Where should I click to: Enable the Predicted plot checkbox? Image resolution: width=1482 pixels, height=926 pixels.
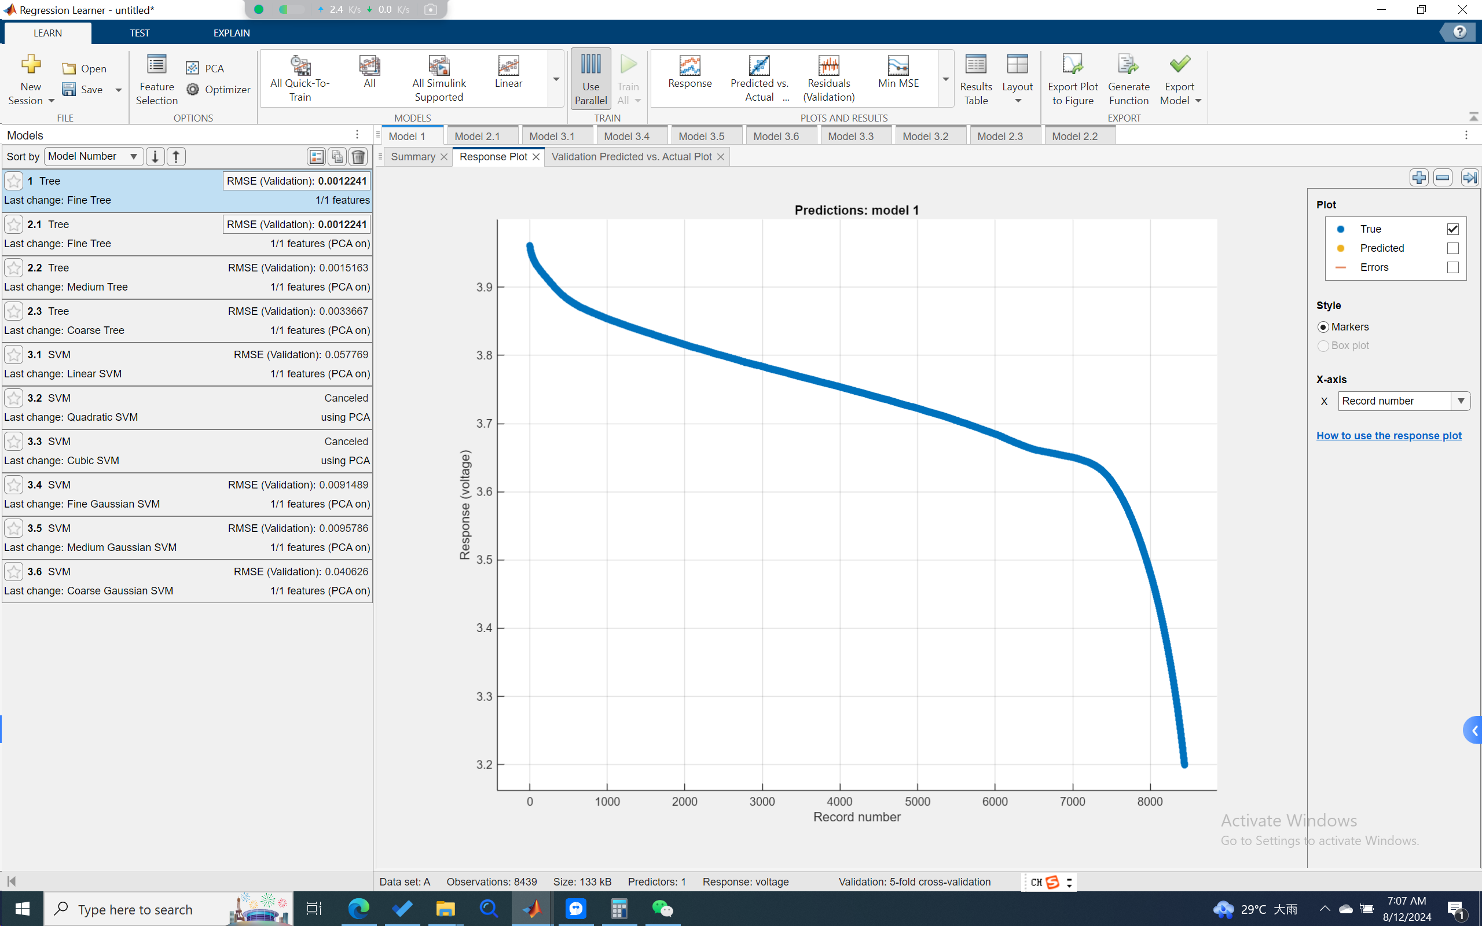coord(1452,248)
